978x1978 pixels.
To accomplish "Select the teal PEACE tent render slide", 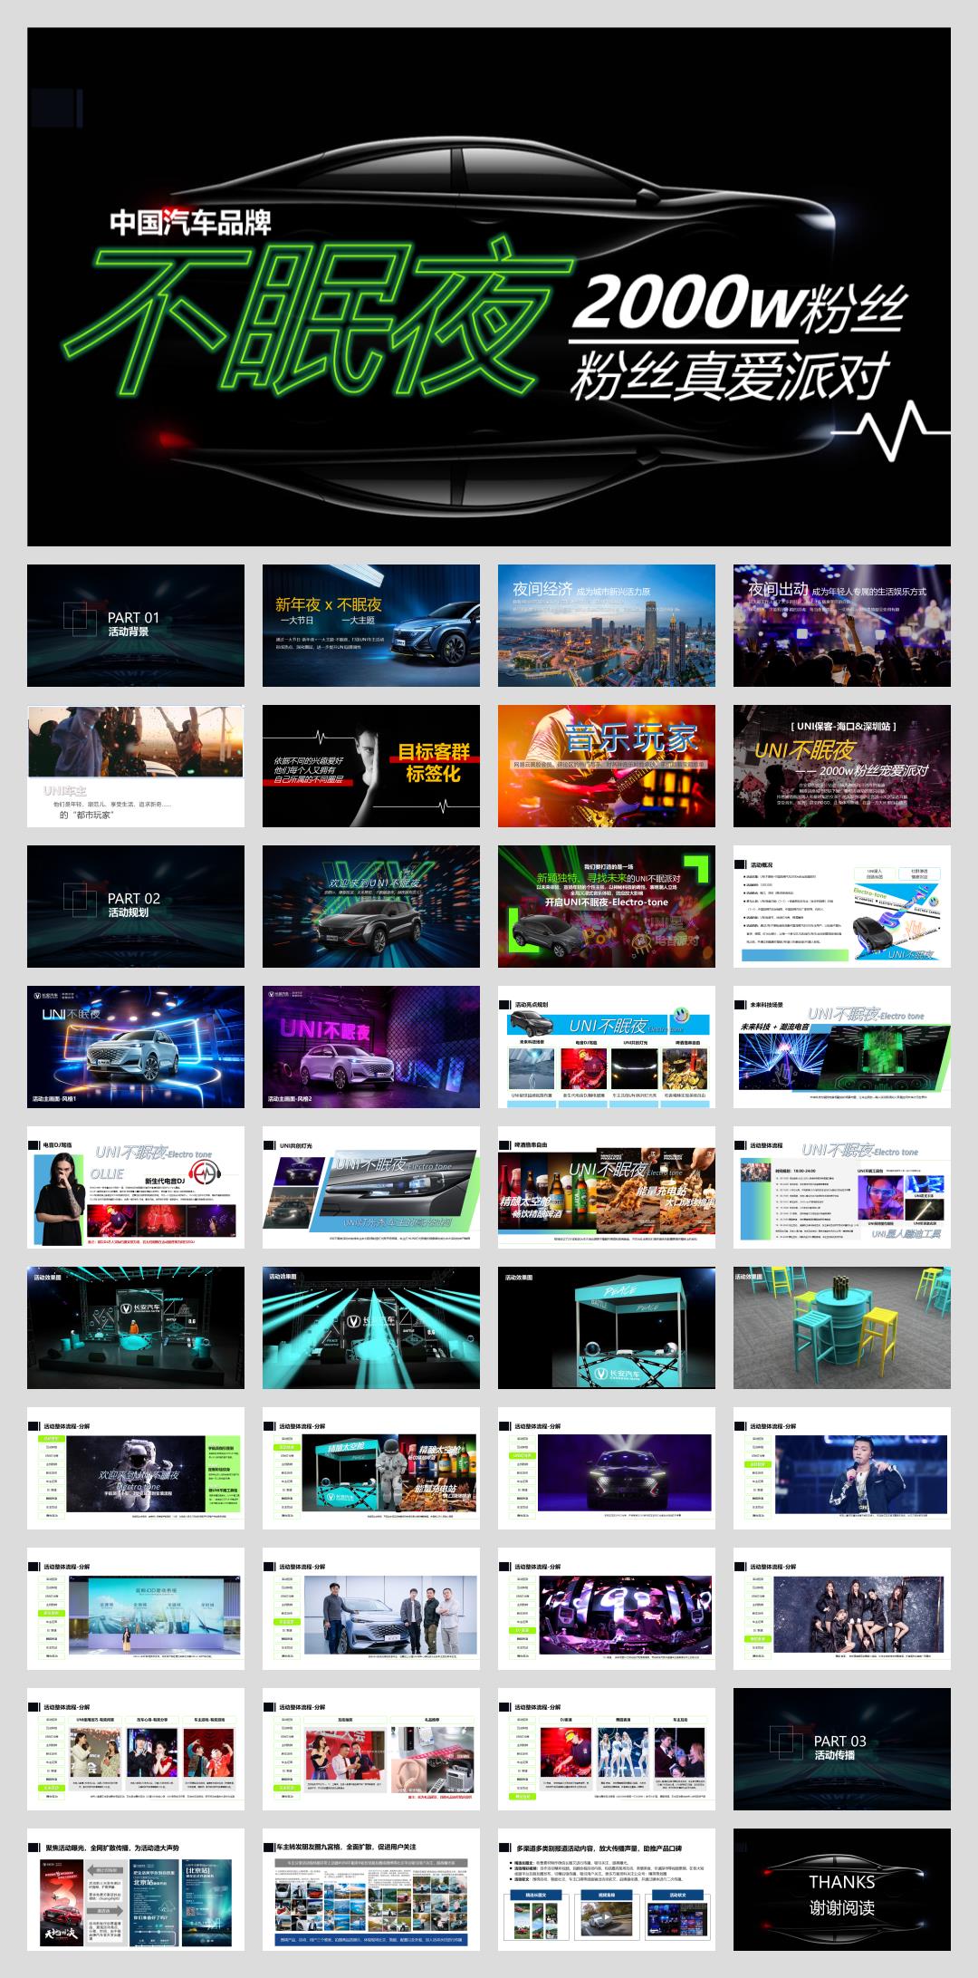I will coord(607,1327).
